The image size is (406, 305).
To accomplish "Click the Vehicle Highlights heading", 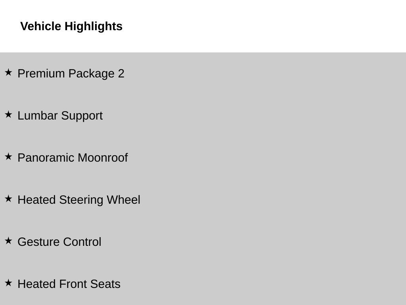I will click(x=71, y=27).
